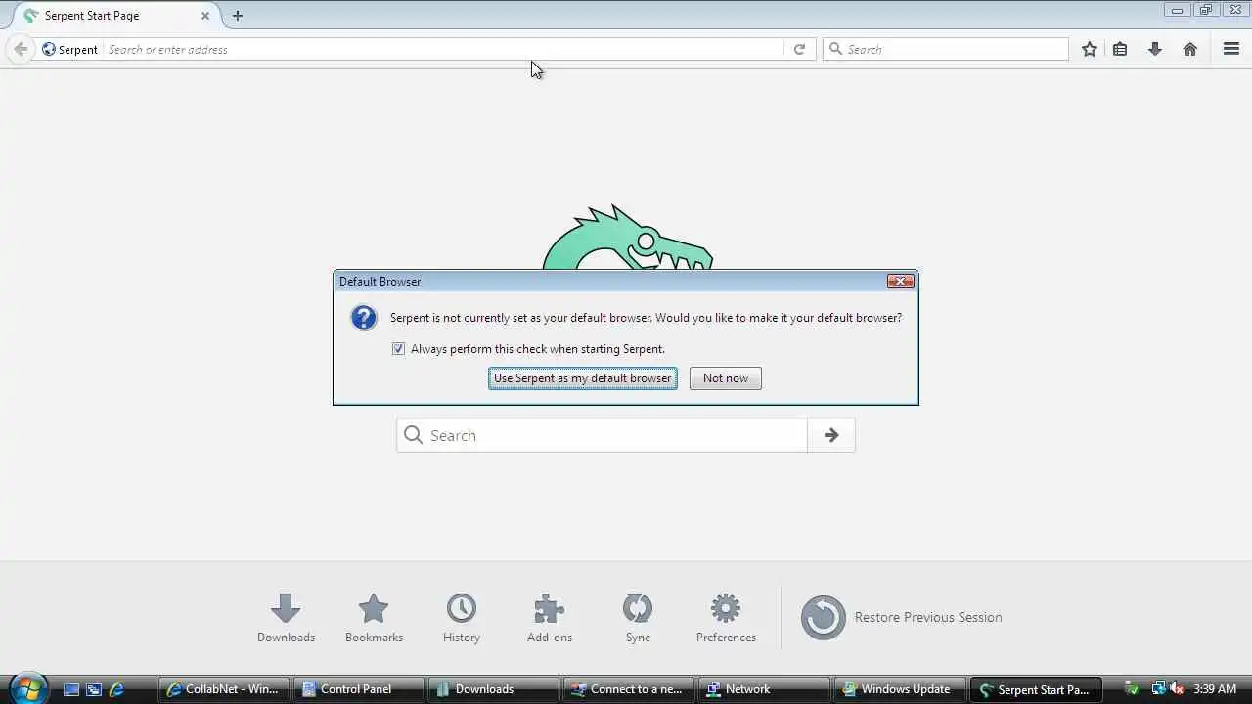This screenshot has width=1252, height=704.
Task: Click the 3:39 AM clock
Action: click(1215, 689)
